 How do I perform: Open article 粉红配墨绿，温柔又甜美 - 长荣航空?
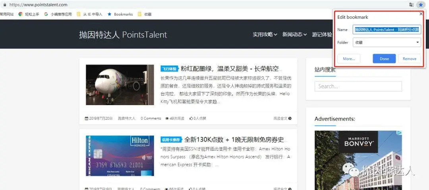click(x=232, y=69)
